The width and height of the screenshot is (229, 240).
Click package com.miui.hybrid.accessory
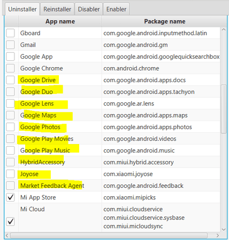(x=139, y=162)
